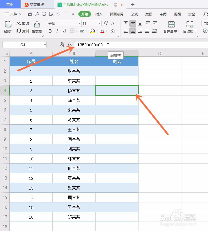Expand the font color dropdown arrow
208x231 pixels.
[106, 31]
